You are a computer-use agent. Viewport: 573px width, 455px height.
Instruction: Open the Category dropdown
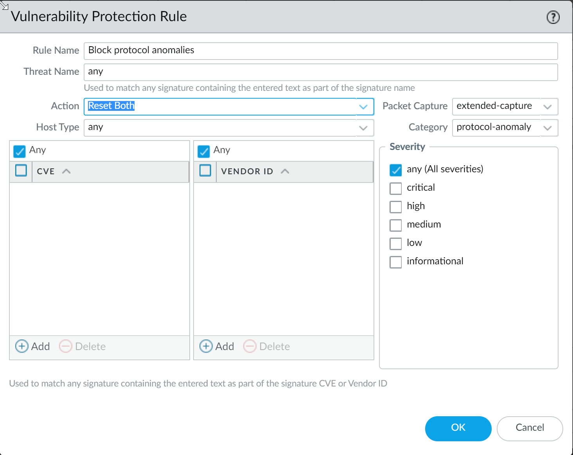pos(548,128)
